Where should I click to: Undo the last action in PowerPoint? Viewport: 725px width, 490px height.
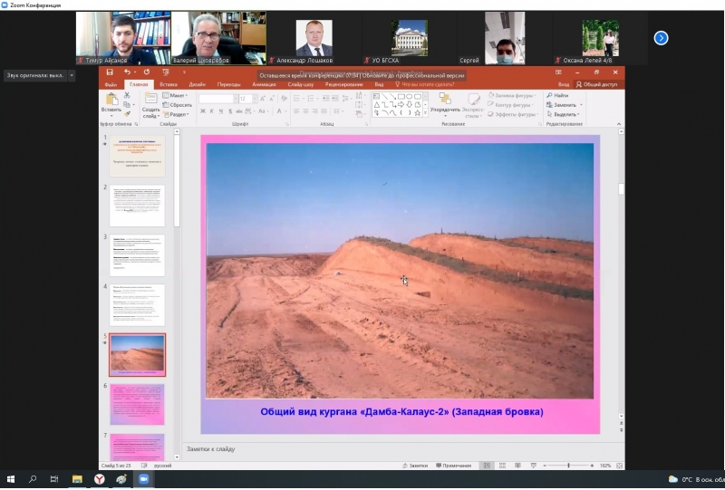tap(127, 72)
